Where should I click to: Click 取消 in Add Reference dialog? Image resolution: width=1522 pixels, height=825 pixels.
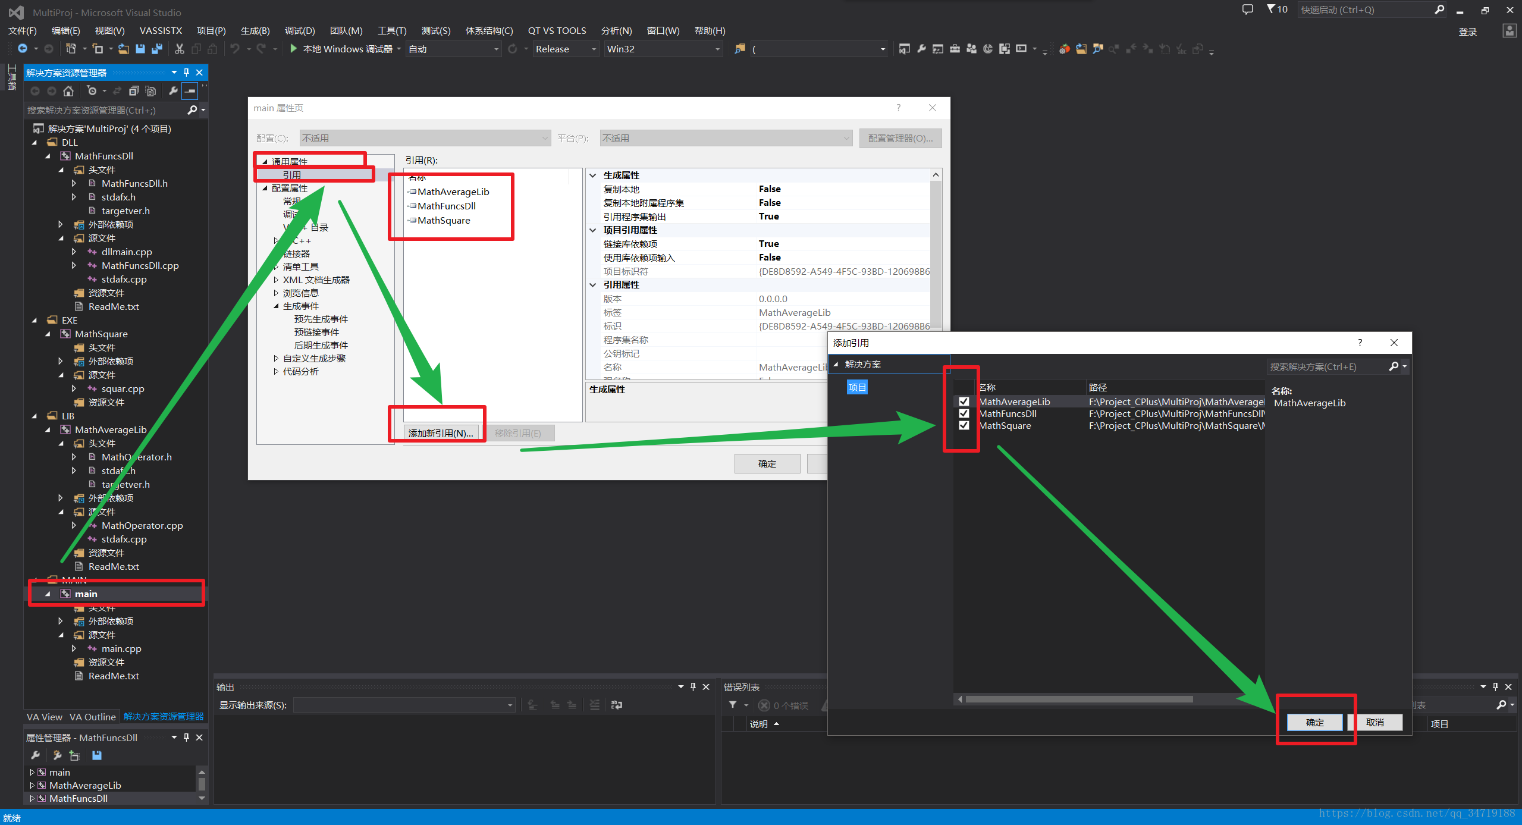[1374, 722]
